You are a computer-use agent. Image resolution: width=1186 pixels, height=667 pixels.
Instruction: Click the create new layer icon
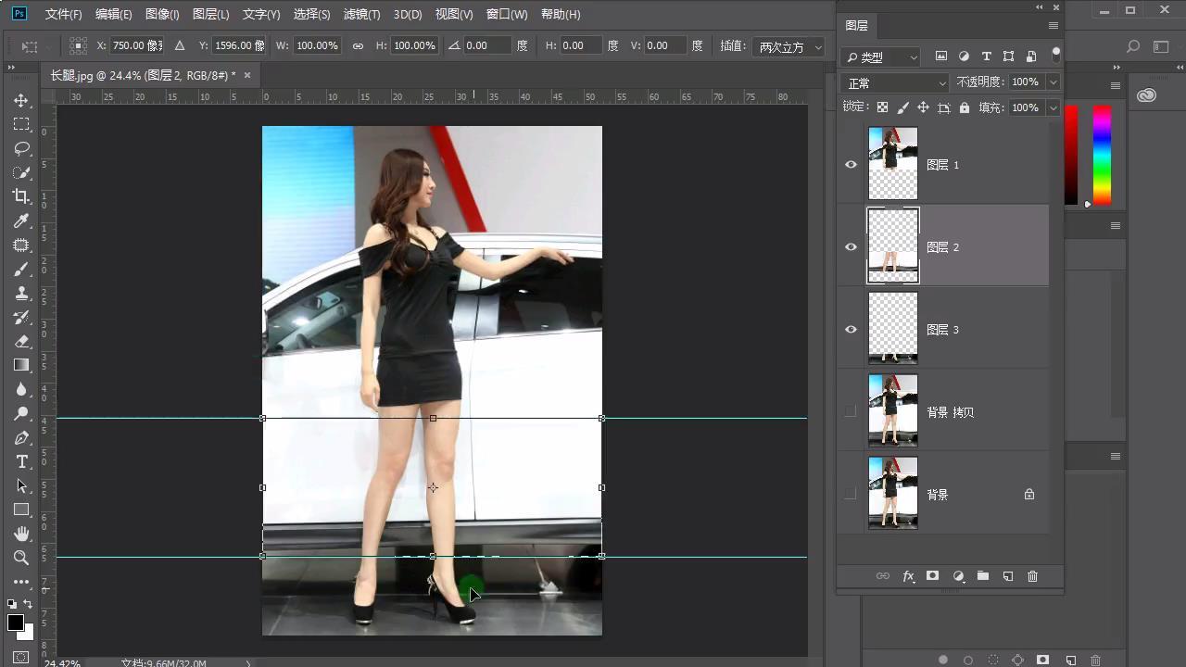(x=1007, y=576)
